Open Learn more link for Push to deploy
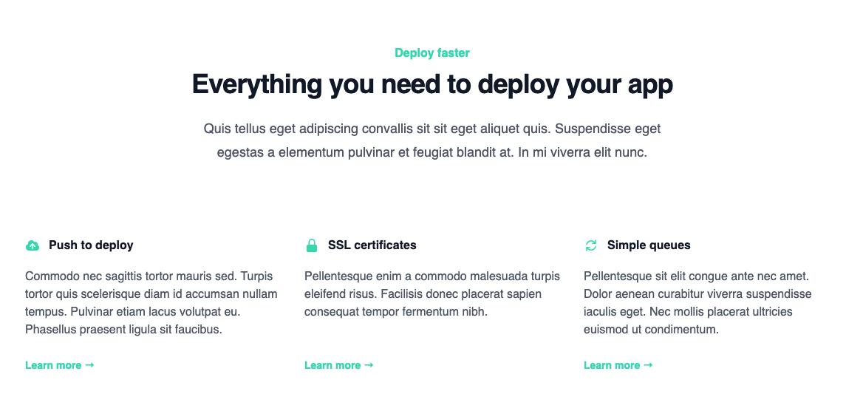The width and height of the screenshot is (863, 411). 53,365
